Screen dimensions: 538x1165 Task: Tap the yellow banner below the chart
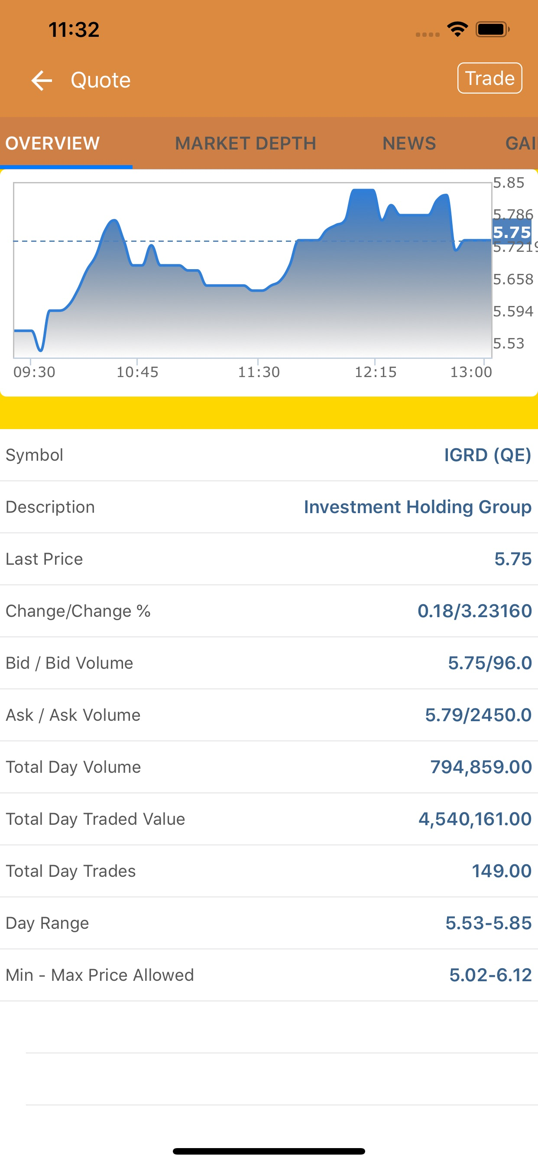[x=269, y=413]
